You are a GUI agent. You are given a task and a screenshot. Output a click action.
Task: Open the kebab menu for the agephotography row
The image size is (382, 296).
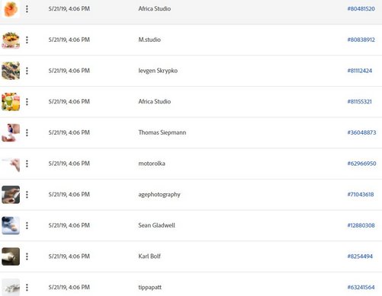click(x=27, y=195)
